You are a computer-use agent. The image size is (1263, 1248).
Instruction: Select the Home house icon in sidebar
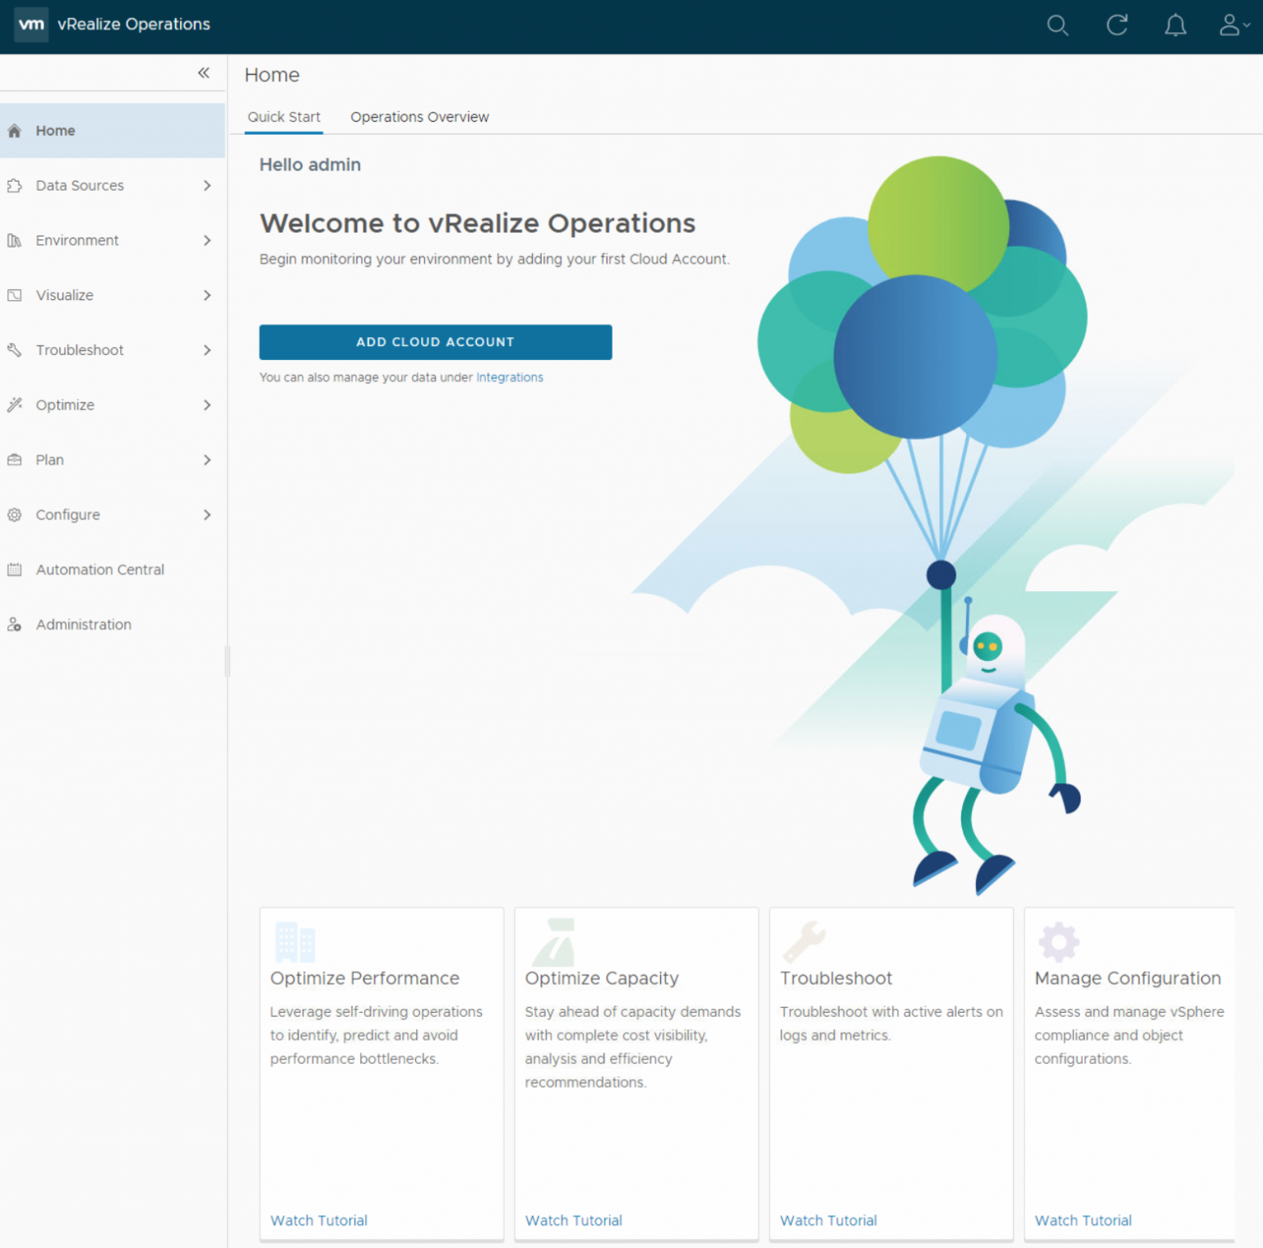pos(14,130)
